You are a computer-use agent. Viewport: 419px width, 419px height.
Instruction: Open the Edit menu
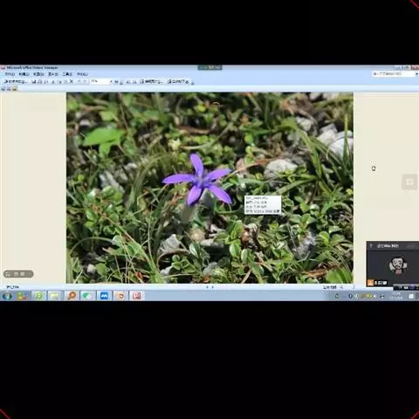pos(24,74)
